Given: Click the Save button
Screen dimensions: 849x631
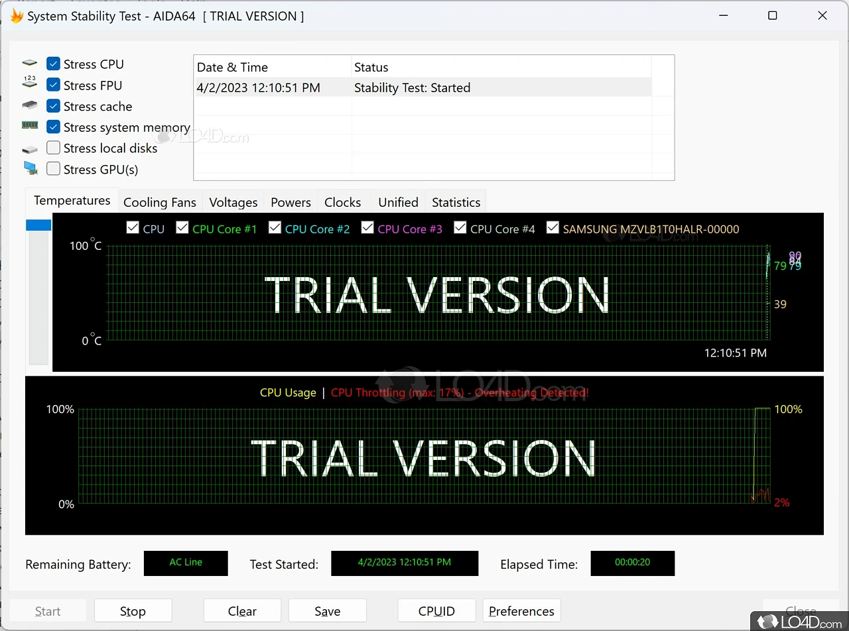Looking at the screenshot, I should [328, 611].
